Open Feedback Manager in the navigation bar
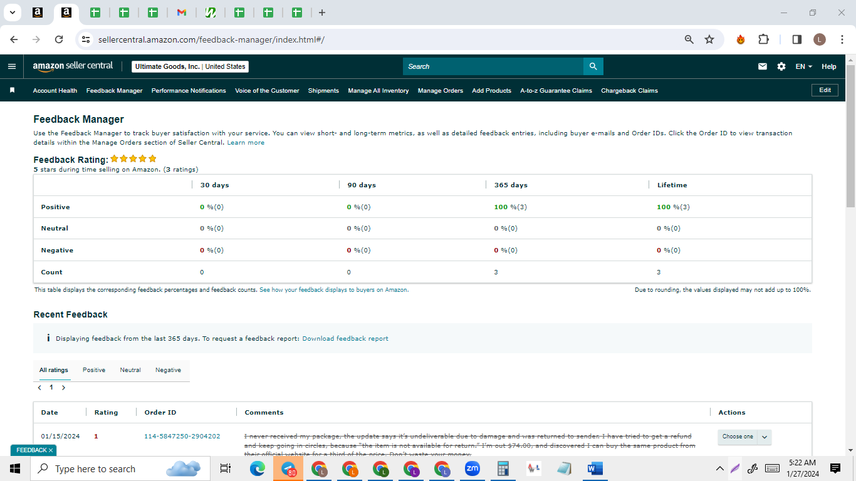Screen dimensions: 856x481 point(115,91)
